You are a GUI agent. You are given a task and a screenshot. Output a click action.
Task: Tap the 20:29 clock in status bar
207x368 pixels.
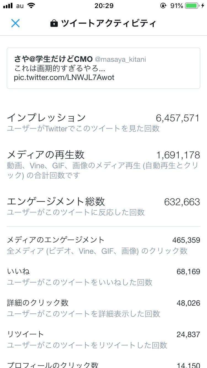(x=104, y=6)
